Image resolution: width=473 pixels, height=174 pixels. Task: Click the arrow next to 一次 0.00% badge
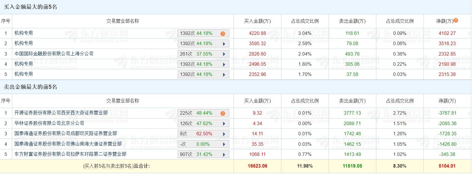(224, 144)
